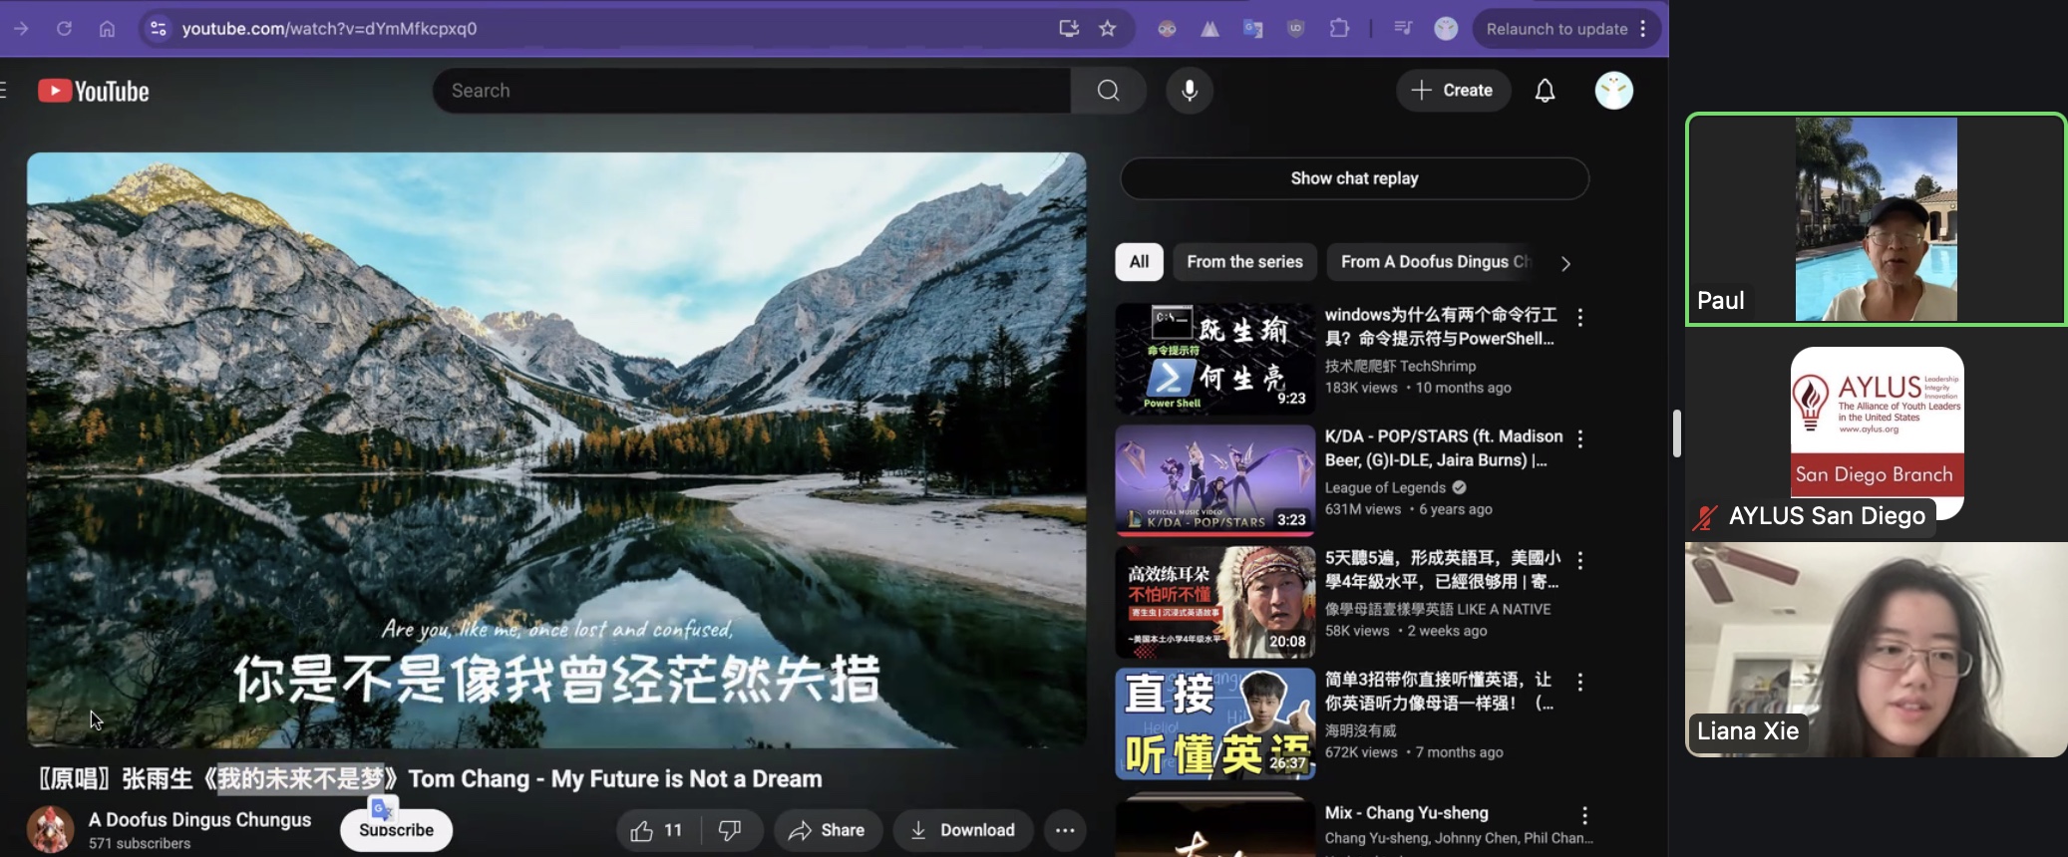Click the Share button
The width and height of the screenshot is (2068, 857).
click(827, 830)
